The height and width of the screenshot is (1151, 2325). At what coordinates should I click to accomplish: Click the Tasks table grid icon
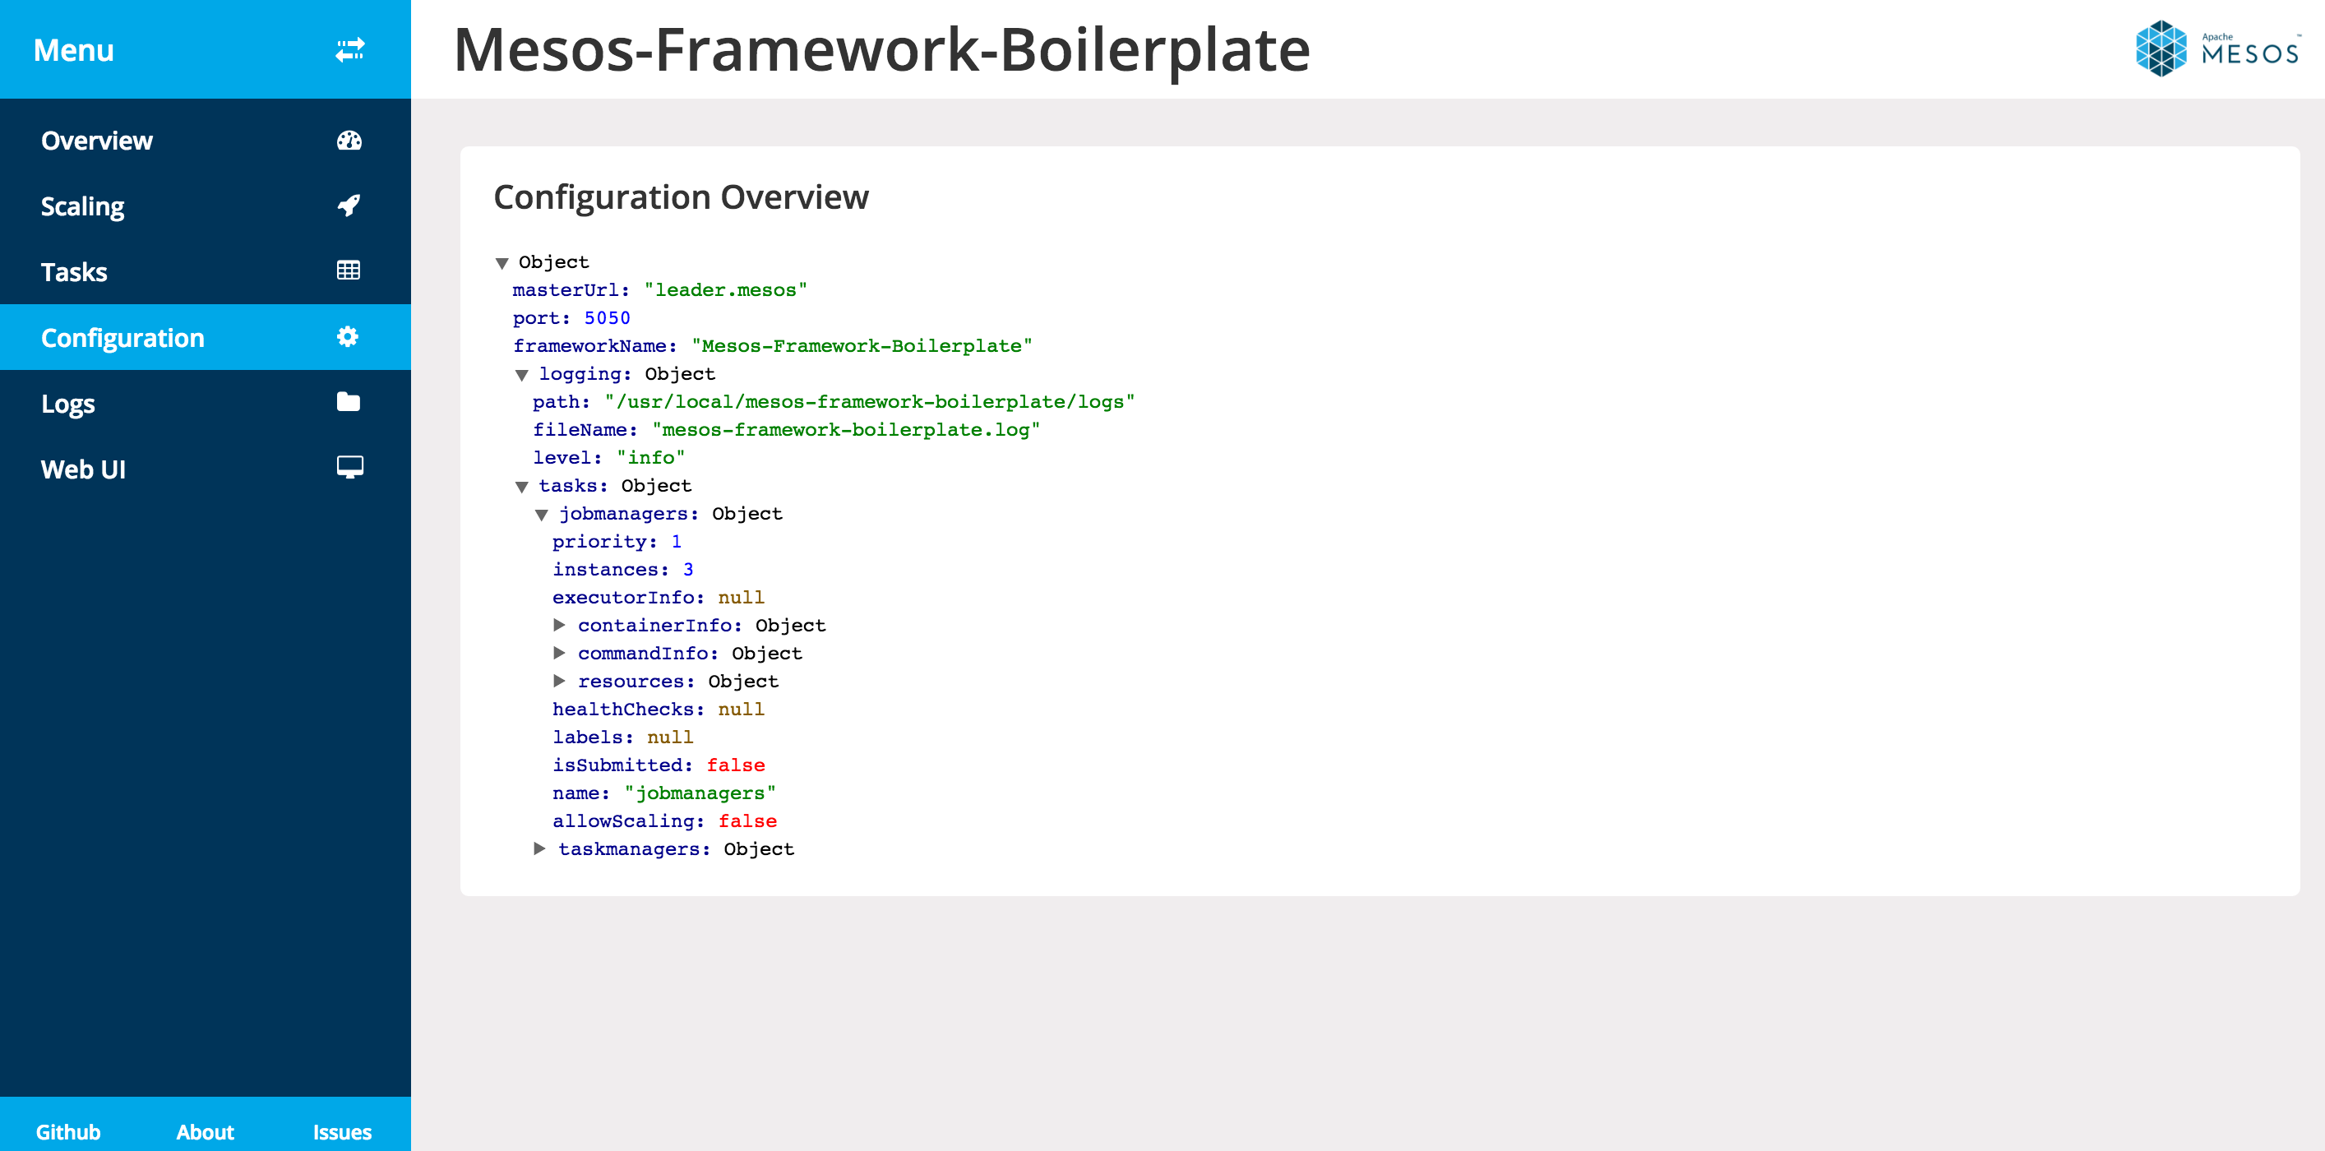(349, 270)
